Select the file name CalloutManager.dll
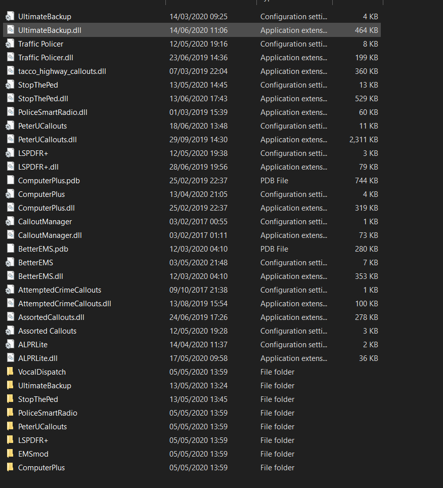Image resolution: width=443 pixels, height=488 pixels. (x=50, y=235)
